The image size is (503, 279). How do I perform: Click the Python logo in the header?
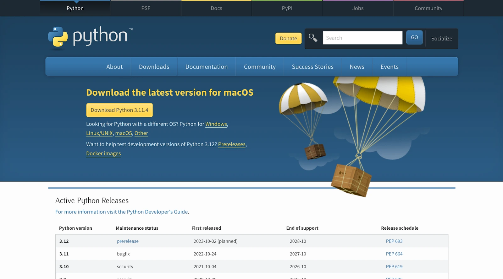90,38
